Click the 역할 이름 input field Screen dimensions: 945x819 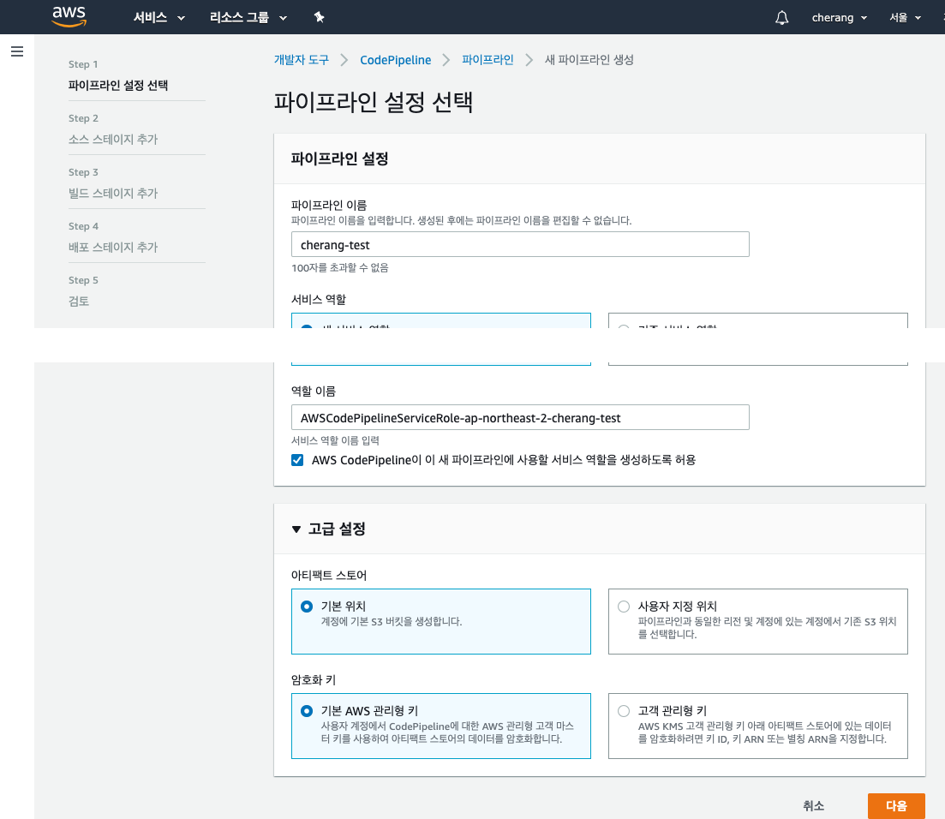tap(520, 417)
